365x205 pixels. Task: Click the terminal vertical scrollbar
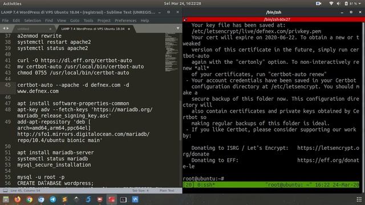point(363,108)
